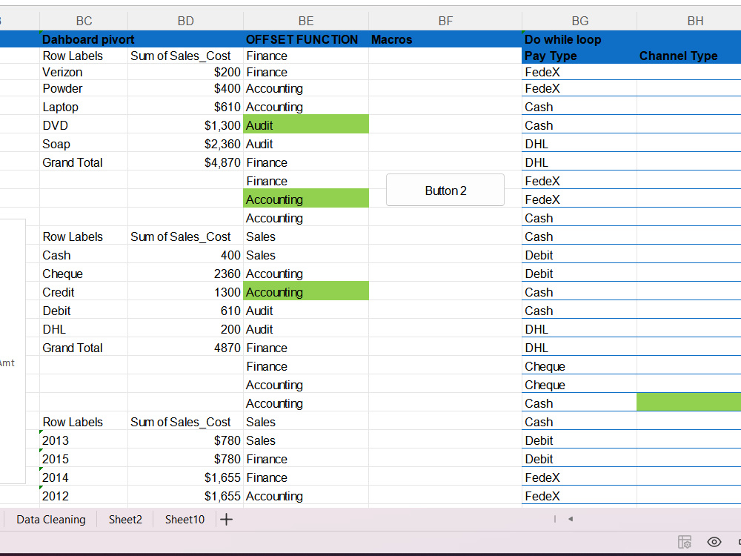Select the 'Cheque' row label in column BC
The image size is (741, 556).
pyautogui.click(x=84, y=274)
